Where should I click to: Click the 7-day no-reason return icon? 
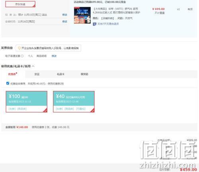pos(94,24)
